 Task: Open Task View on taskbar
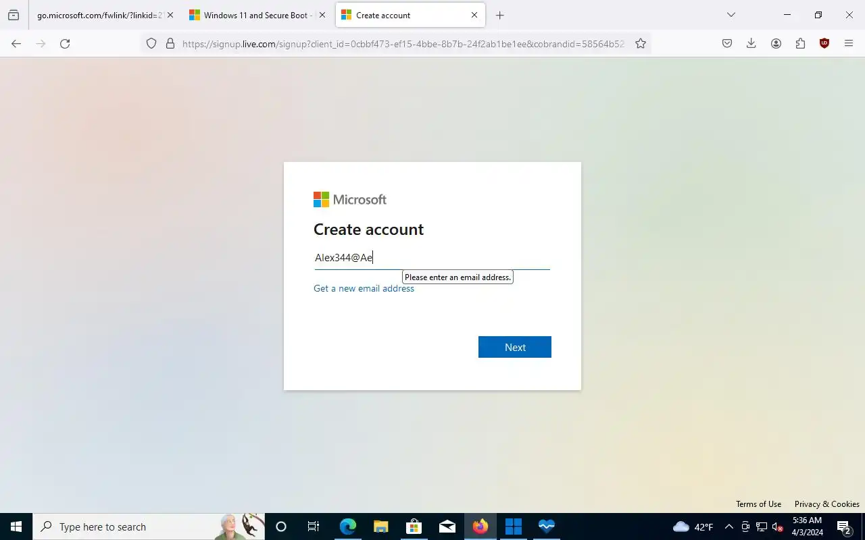pyautogui.click(x=314, y=526)
